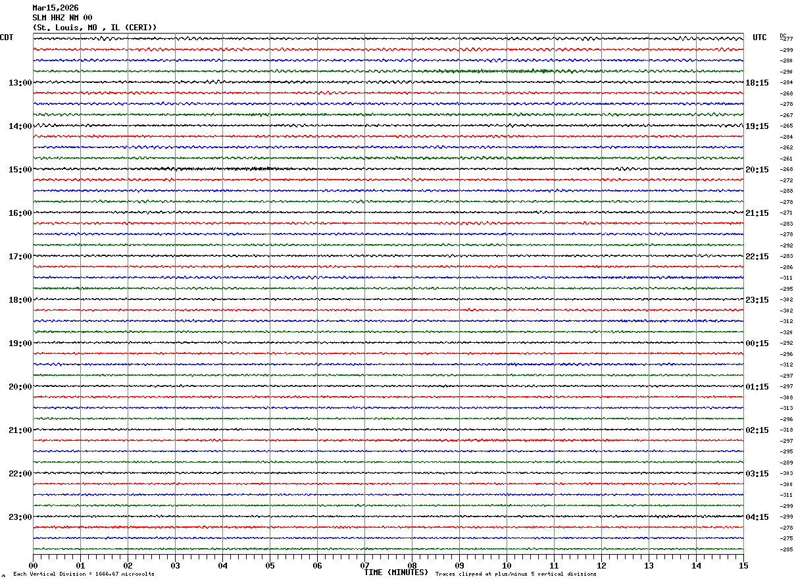This screenshot has width=796, height=583.
Task: Click minute 01 on the time axis
Action: pos(80,566)
